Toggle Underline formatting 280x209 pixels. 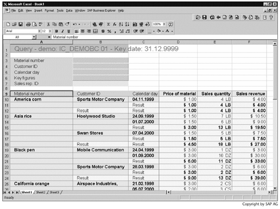69,31
